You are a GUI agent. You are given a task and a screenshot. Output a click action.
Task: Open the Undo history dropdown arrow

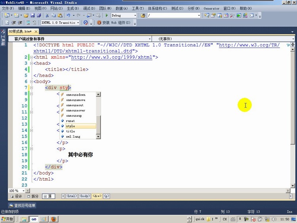click(x=74, y=15)
